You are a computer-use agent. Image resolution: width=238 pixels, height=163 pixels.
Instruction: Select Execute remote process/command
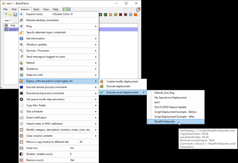[59, 87]
